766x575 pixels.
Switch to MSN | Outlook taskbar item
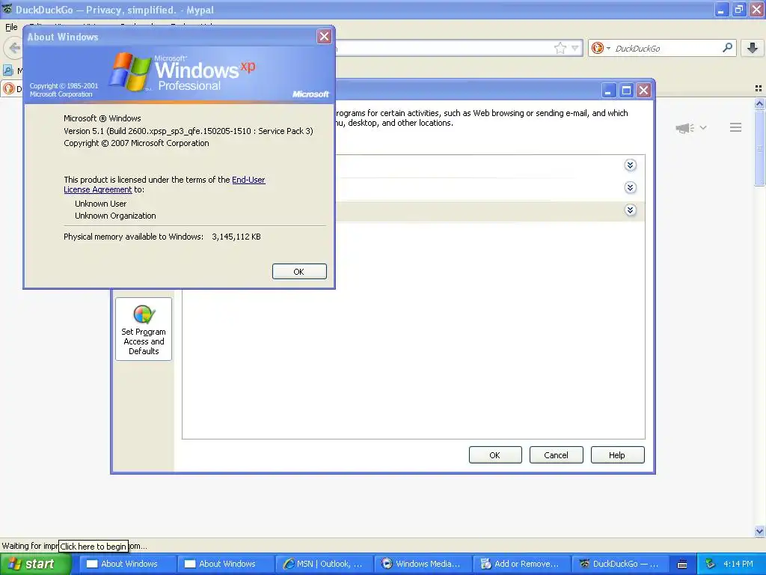tap(324, 564)
